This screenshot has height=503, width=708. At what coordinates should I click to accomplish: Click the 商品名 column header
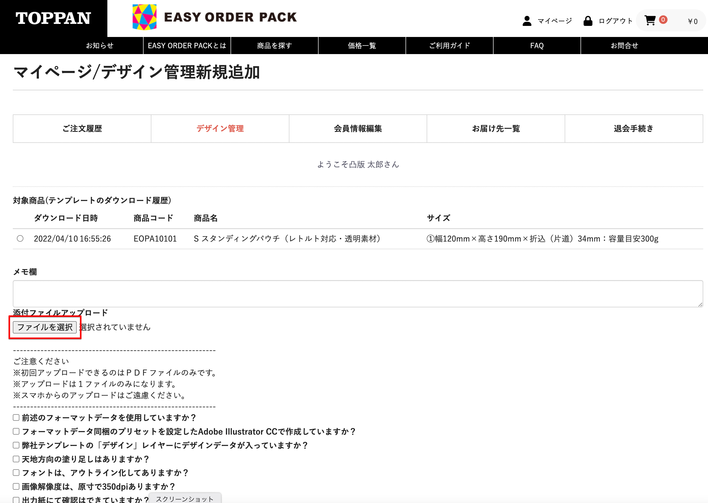pos(206,218)
